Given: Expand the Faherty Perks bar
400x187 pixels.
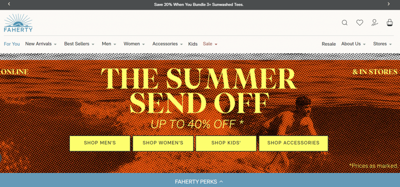Looking at the screenshot, I should (199, 182).
